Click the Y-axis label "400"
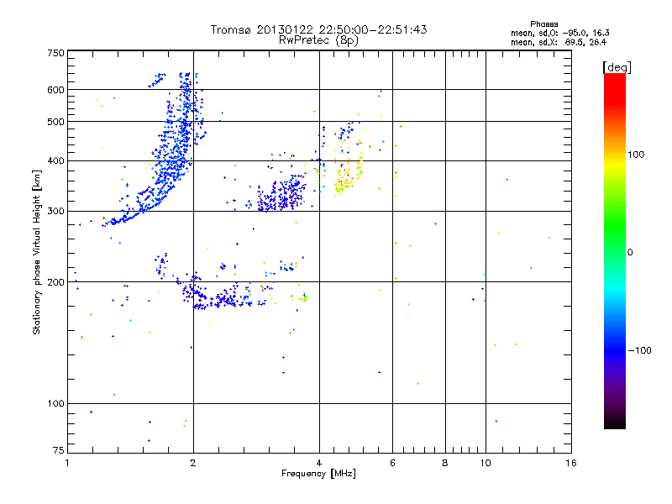The width and height of the screenshot is (672, 504). coord(56,160)
